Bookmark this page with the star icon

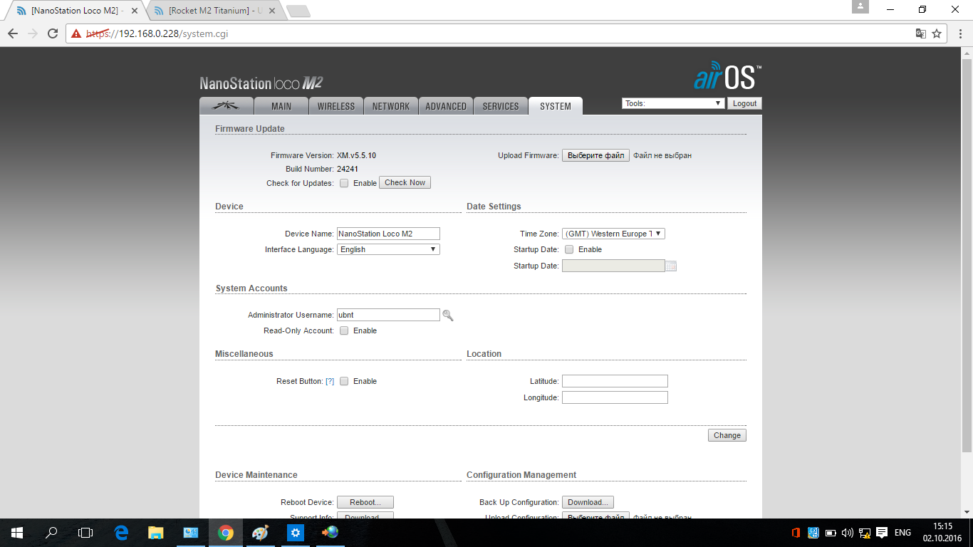[x=937, y=33]
